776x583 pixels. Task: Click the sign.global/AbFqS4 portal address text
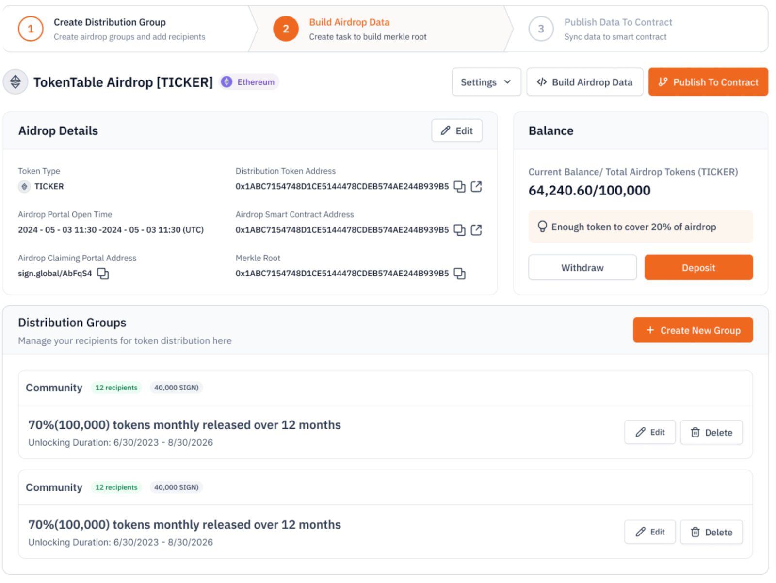click(x=55, y=273)
